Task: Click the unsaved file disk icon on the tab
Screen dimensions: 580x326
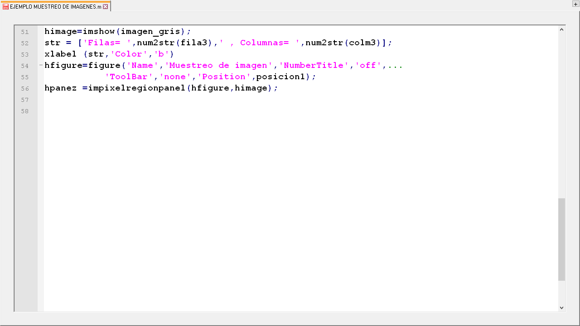Action: coord(5,6)
